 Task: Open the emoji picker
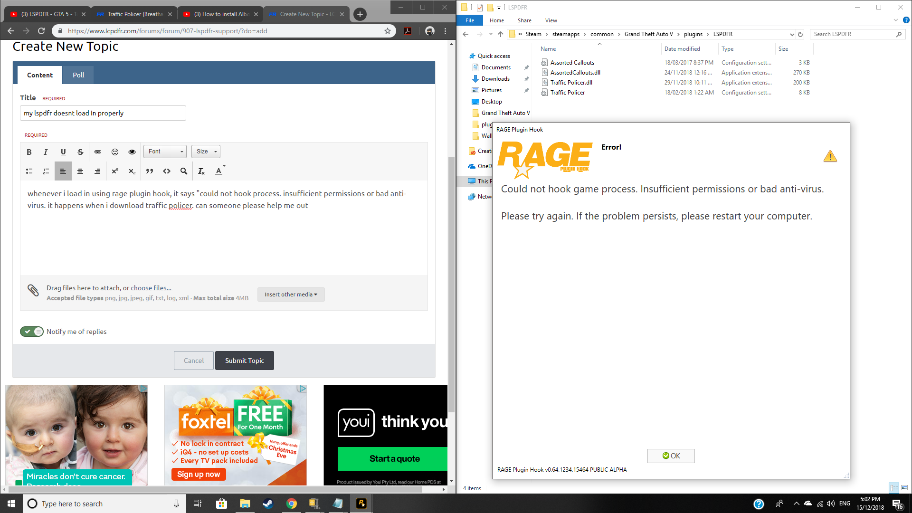click(114, 152)
